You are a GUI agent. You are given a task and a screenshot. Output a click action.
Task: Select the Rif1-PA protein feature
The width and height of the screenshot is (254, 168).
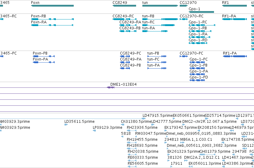235,56
